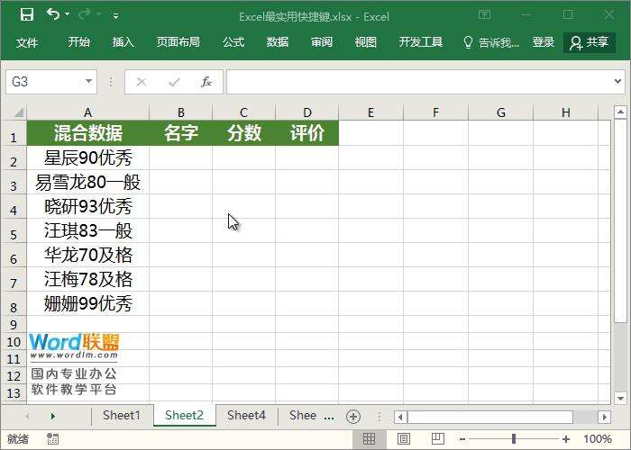Open the 公式 ribbon tab
631x450 pixels.
click(x=233, y=42)
